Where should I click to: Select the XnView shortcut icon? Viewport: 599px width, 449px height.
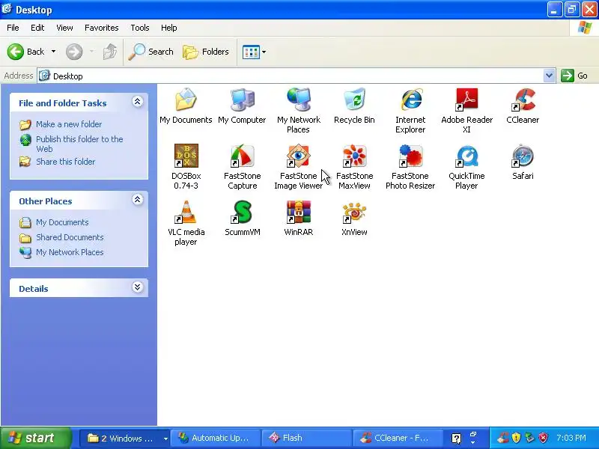click(354, 218)
